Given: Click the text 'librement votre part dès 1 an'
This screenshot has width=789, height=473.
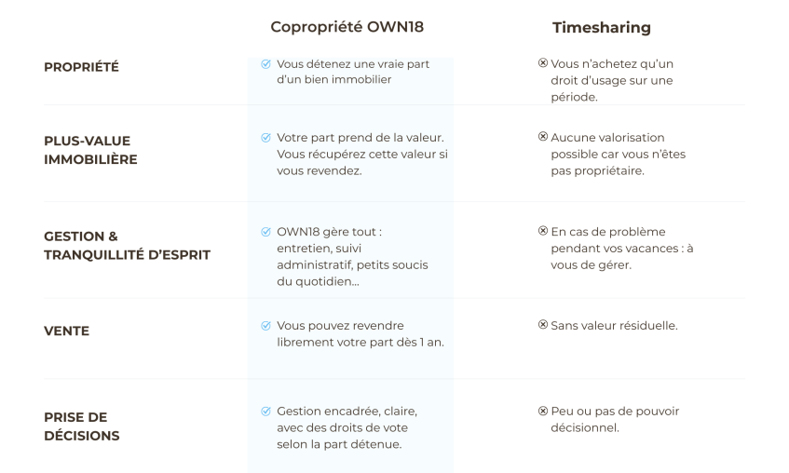Looking at the screenshot, I should click(360, 343).
